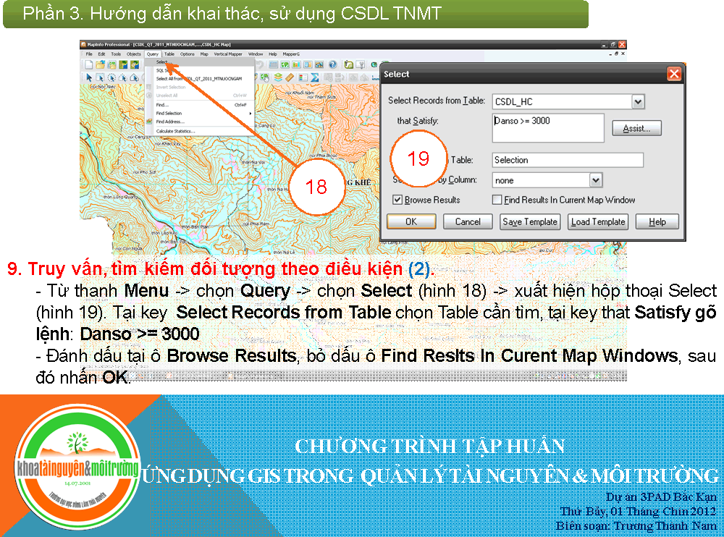Click the Find Address menu icon
Viewport: 724px width, 537px height.
tap(149, 122)
